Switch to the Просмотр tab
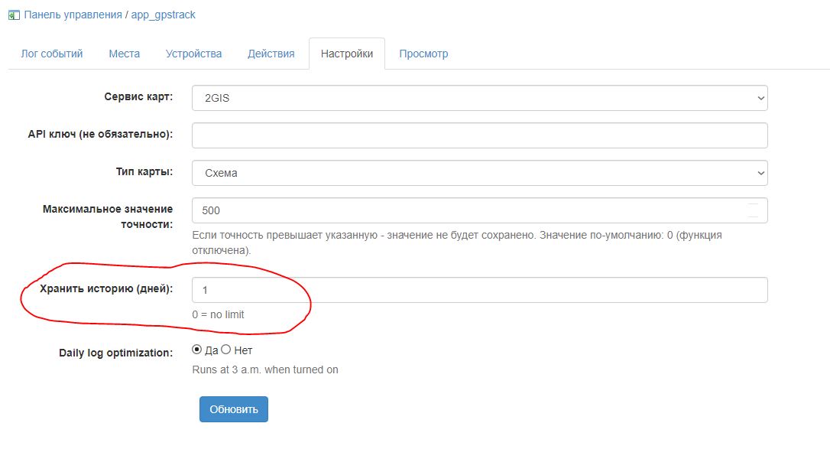The image size is (830, 459). click(423, 54)
